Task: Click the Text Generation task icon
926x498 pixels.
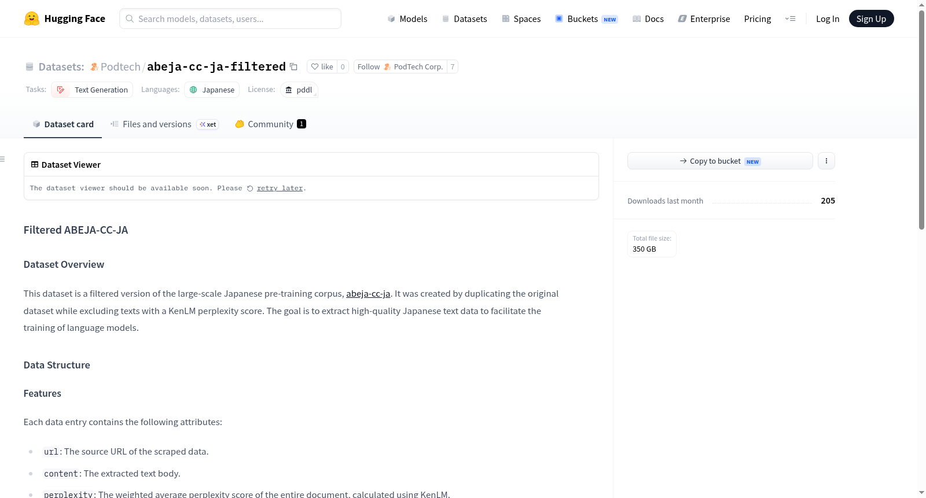Action: click(x=61, y=90)
